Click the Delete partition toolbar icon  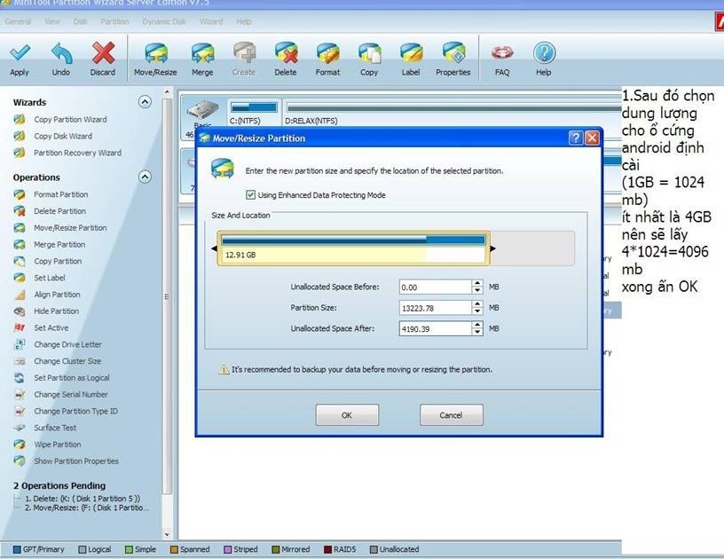(286, 53)
